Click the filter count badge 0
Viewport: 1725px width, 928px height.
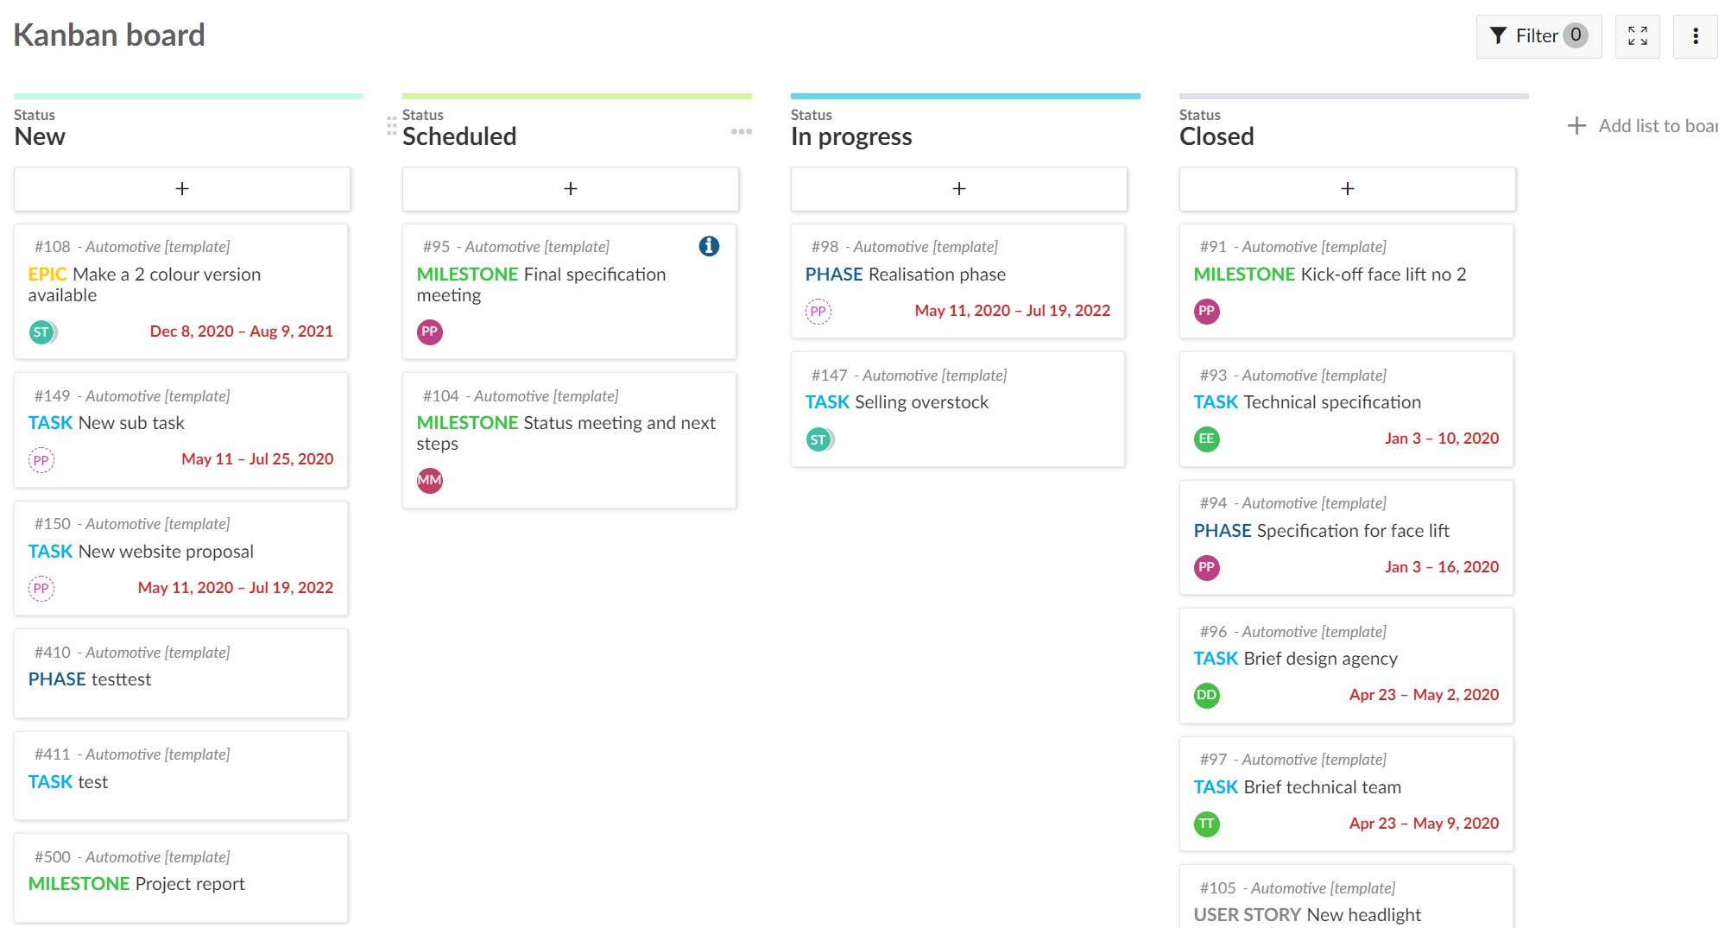click(x=1576, y=35)
